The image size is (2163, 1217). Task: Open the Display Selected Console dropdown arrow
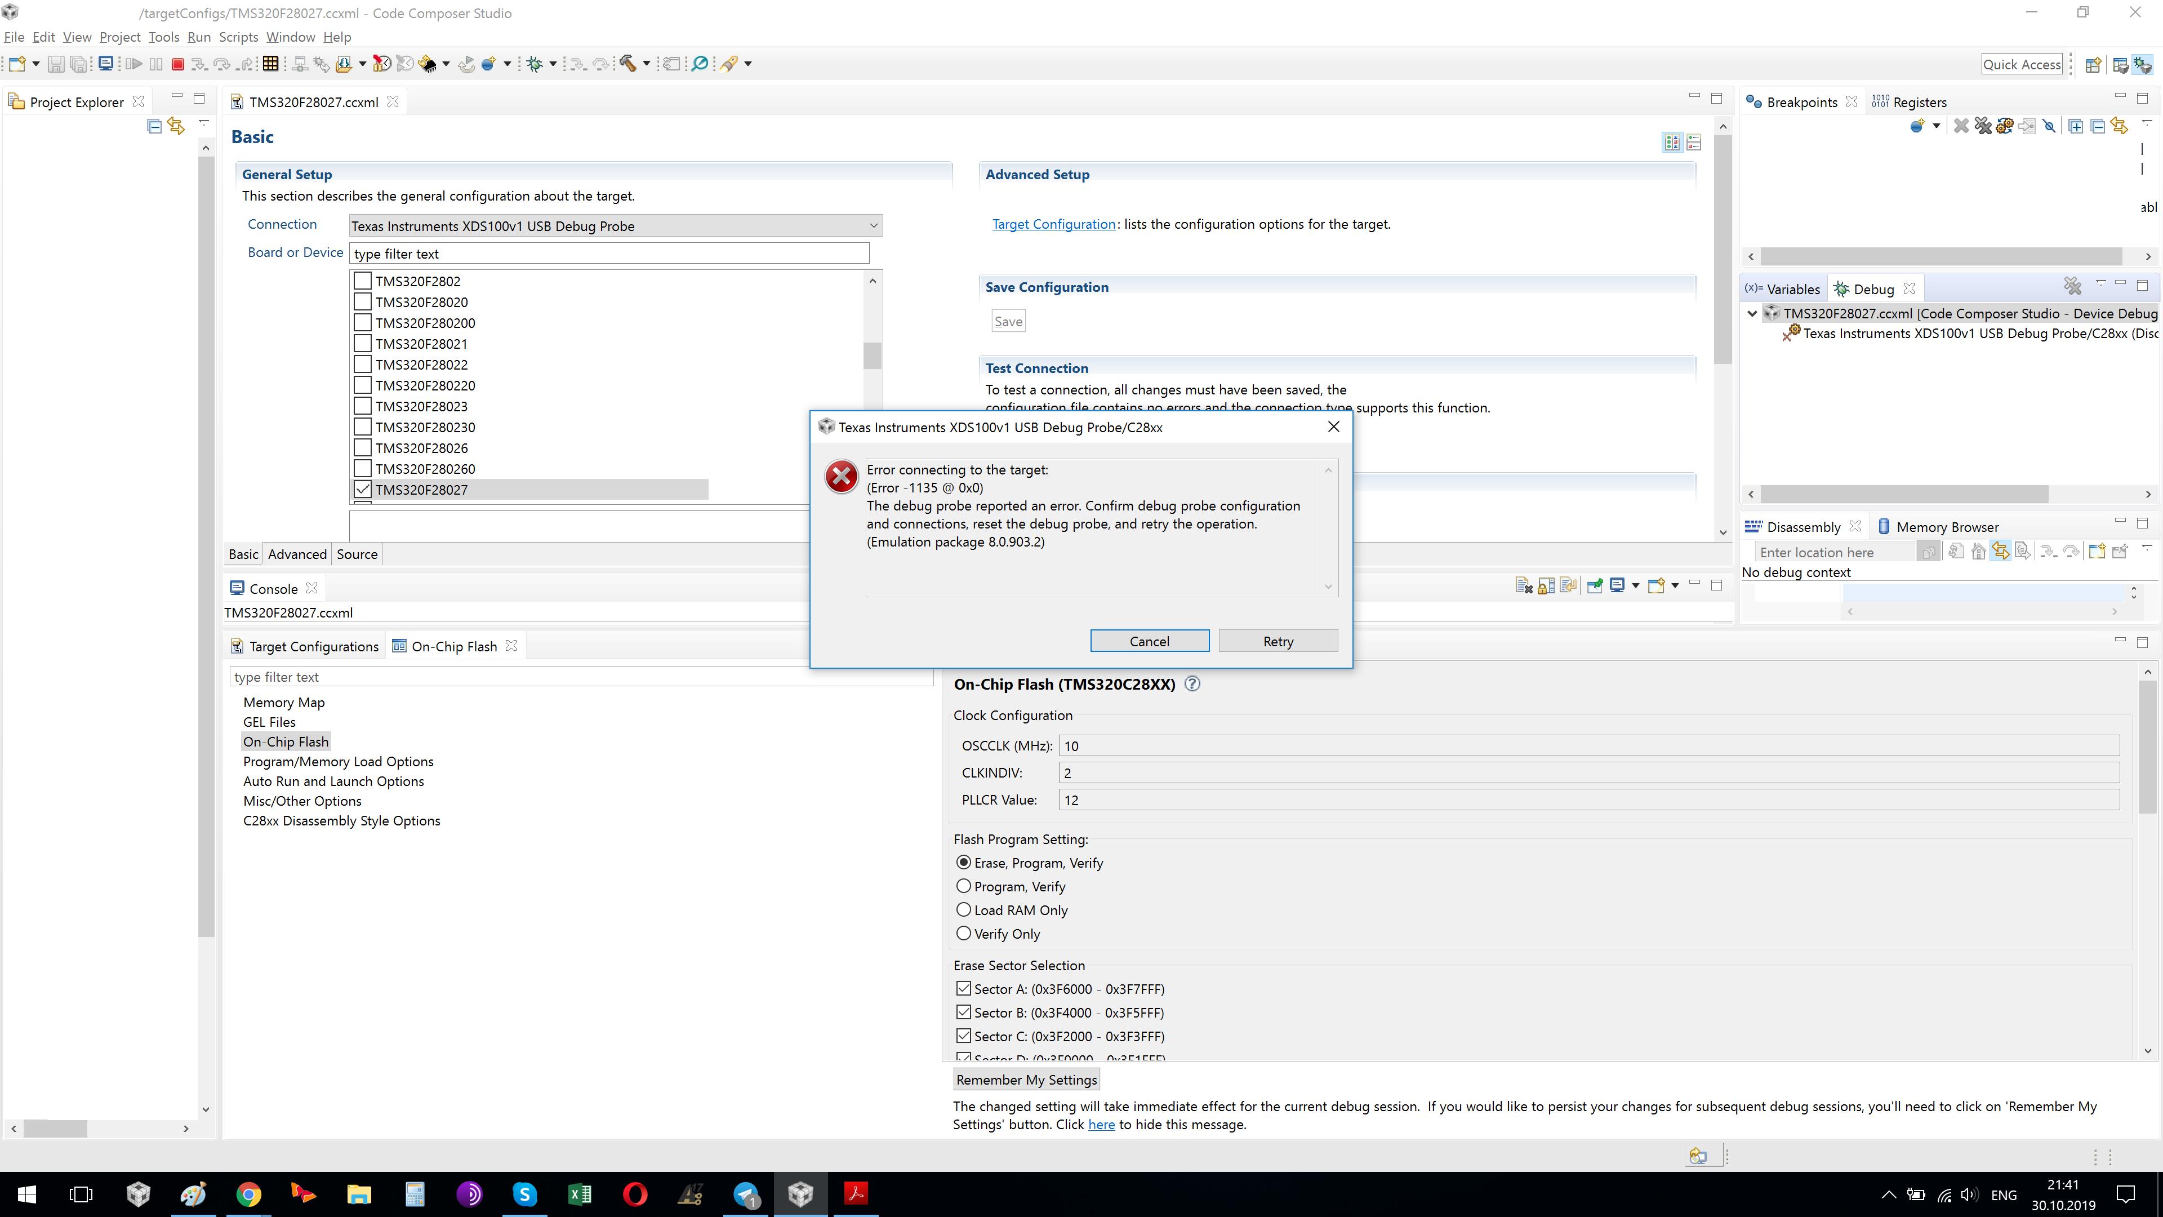[x=1636, y=586]
